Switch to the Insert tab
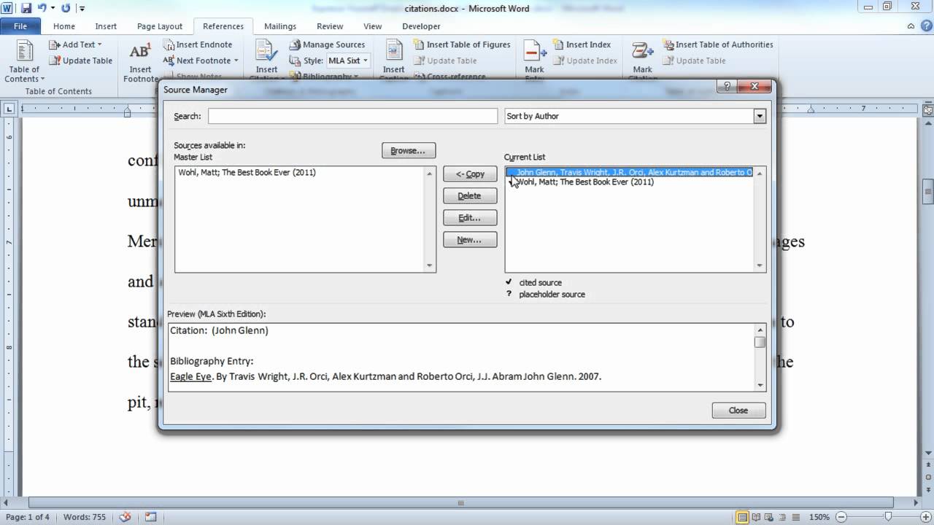This screenshot has height=525, width=934. point(106,26)
